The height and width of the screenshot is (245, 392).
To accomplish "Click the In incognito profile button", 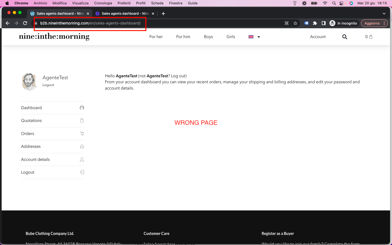I will click(344, 23).
